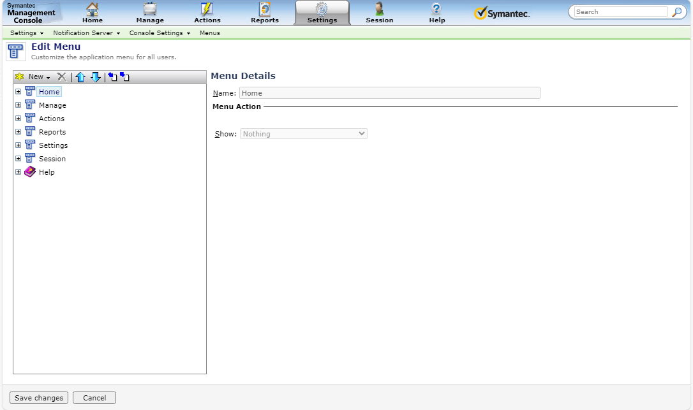Expand the Settings tree node
Image resolution: width=693 pixels, height=410 pixels.
coord(18,145)
